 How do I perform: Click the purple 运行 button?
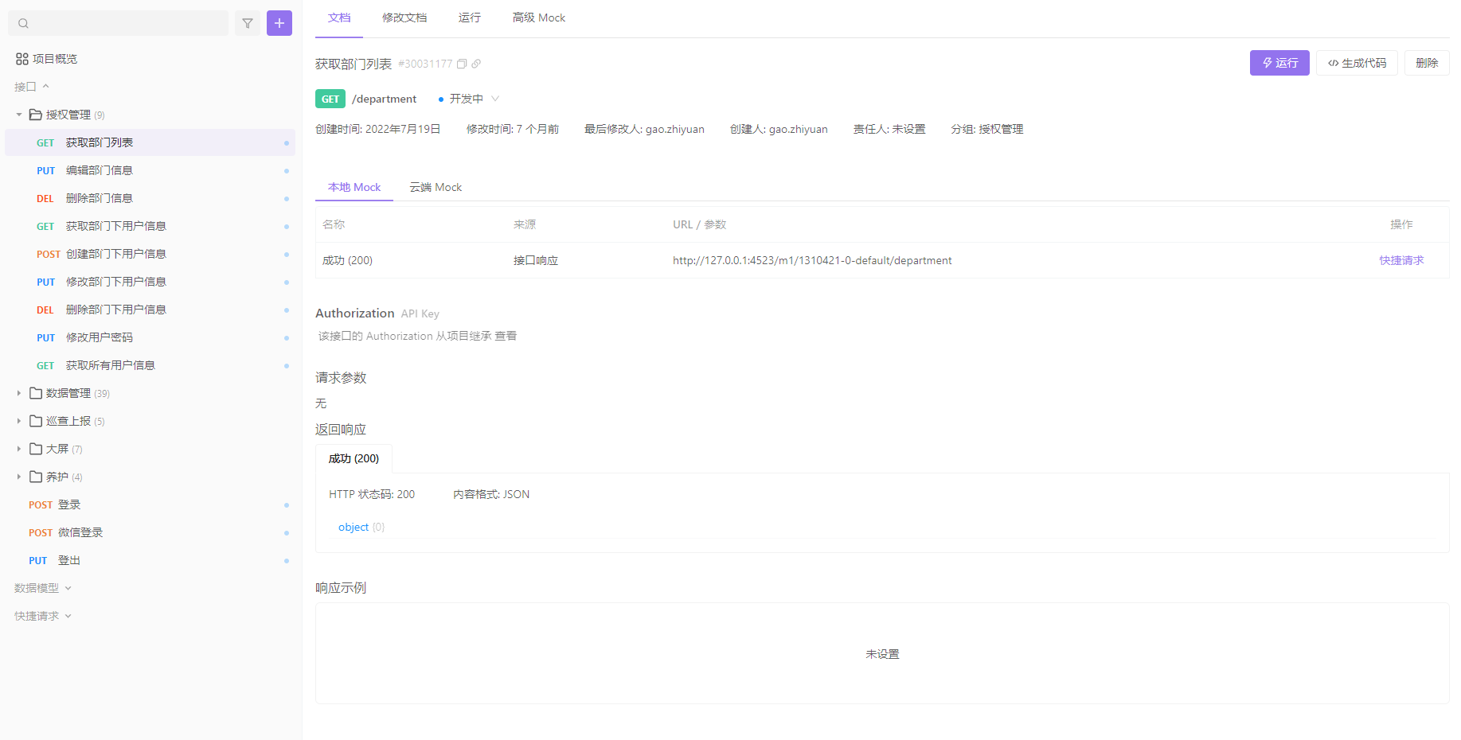[x=1279, y=63]
